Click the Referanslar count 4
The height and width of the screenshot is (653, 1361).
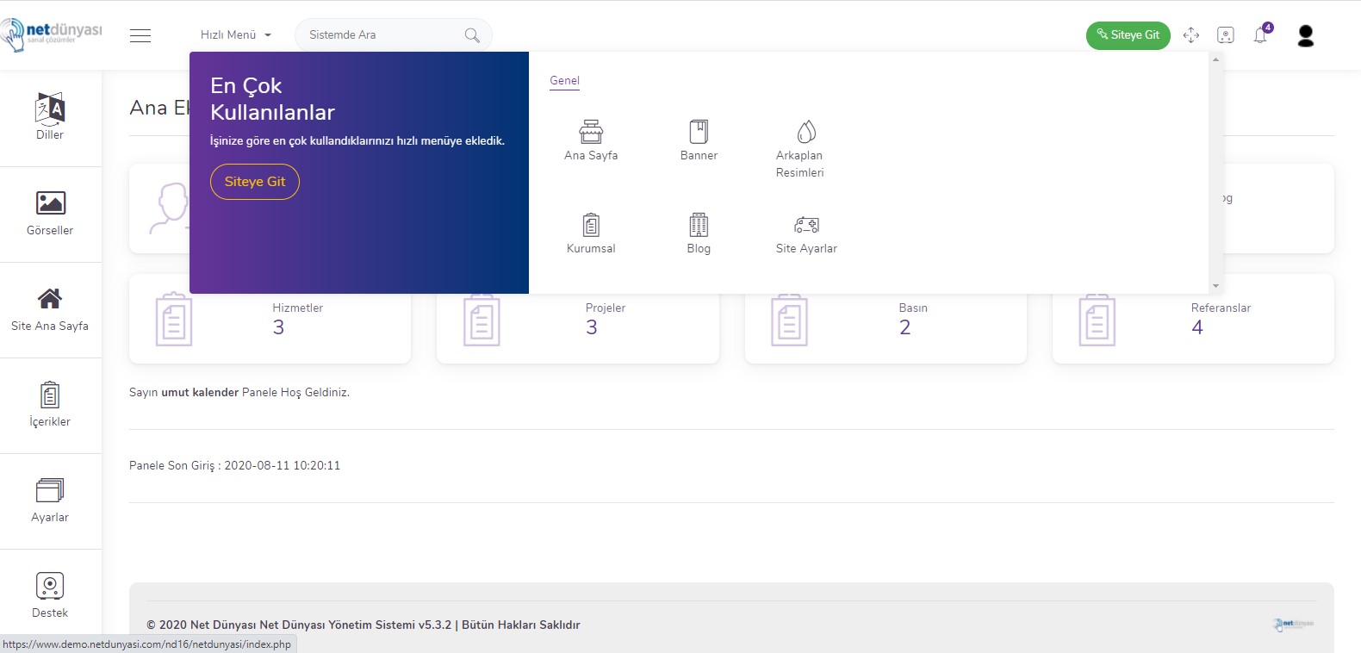click(1197, 327)
